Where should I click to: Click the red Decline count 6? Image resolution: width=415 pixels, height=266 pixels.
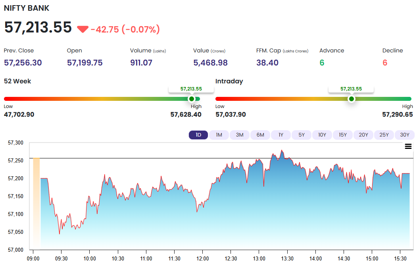[385, 63]
